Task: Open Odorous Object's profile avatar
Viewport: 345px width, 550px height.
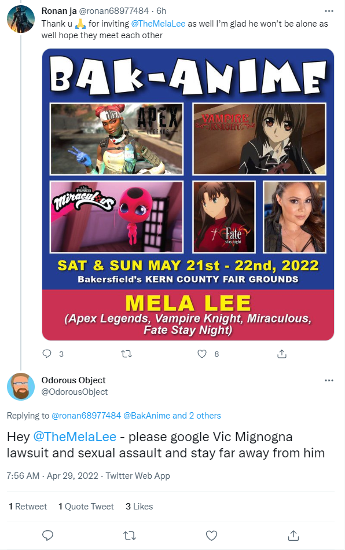Action: [x=21, y=387]
